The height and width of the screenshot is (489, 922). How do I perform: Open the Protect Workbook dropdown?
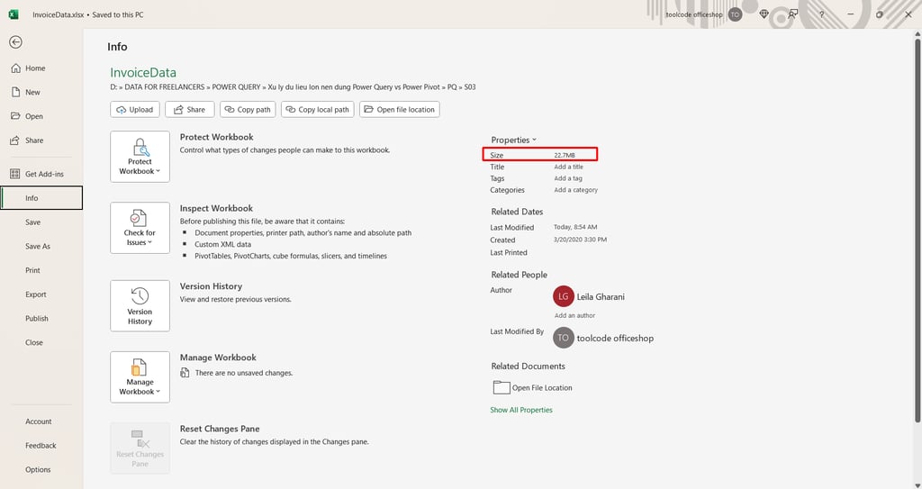[x=140, y=157]
